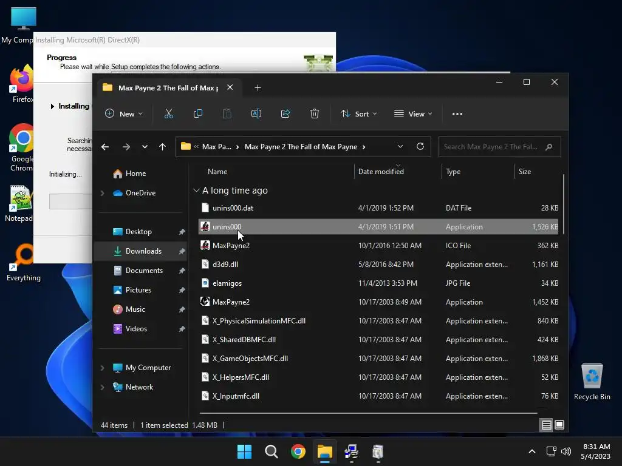
Task: Click the last taskbar app icon
Action: pos(378,451)
